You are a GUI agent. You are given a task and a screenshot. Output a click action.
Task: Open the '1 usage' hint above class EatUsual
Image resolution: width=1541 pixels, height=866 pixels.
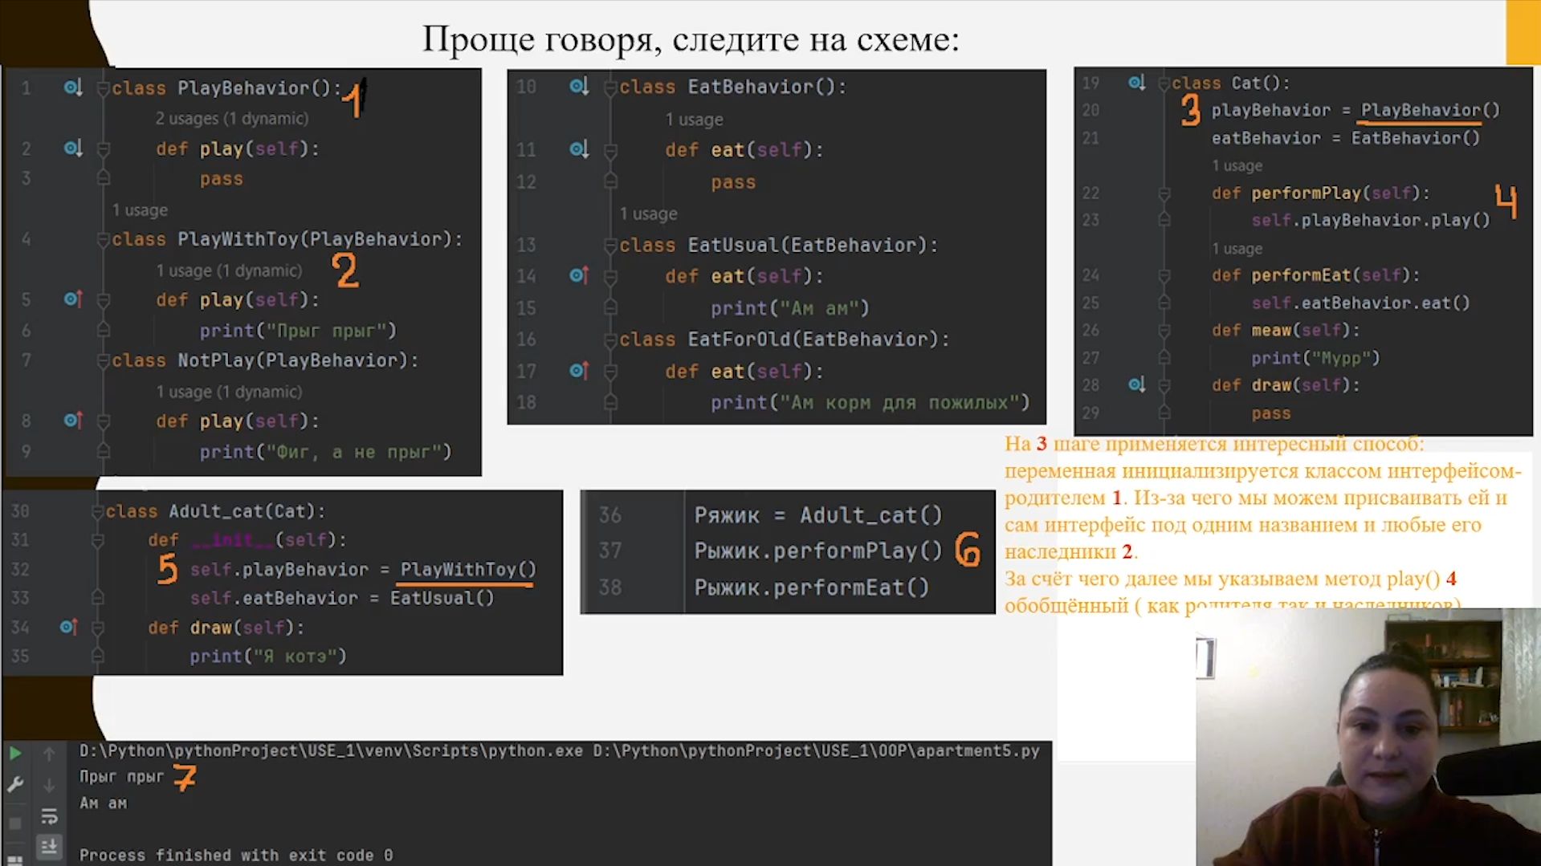click(x=648, y=214)
